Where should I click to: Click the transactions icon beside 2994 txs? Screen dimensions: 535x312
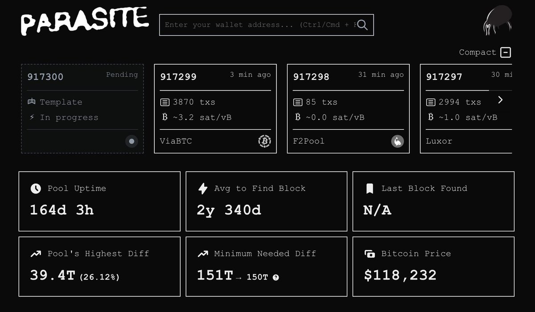click(430, 102)
